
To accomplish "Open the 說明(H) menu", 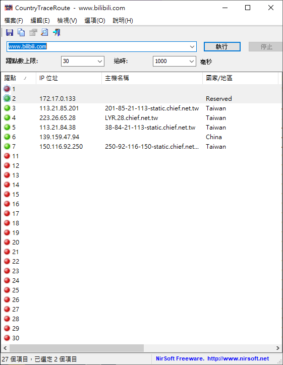I will tap(123, 21).
